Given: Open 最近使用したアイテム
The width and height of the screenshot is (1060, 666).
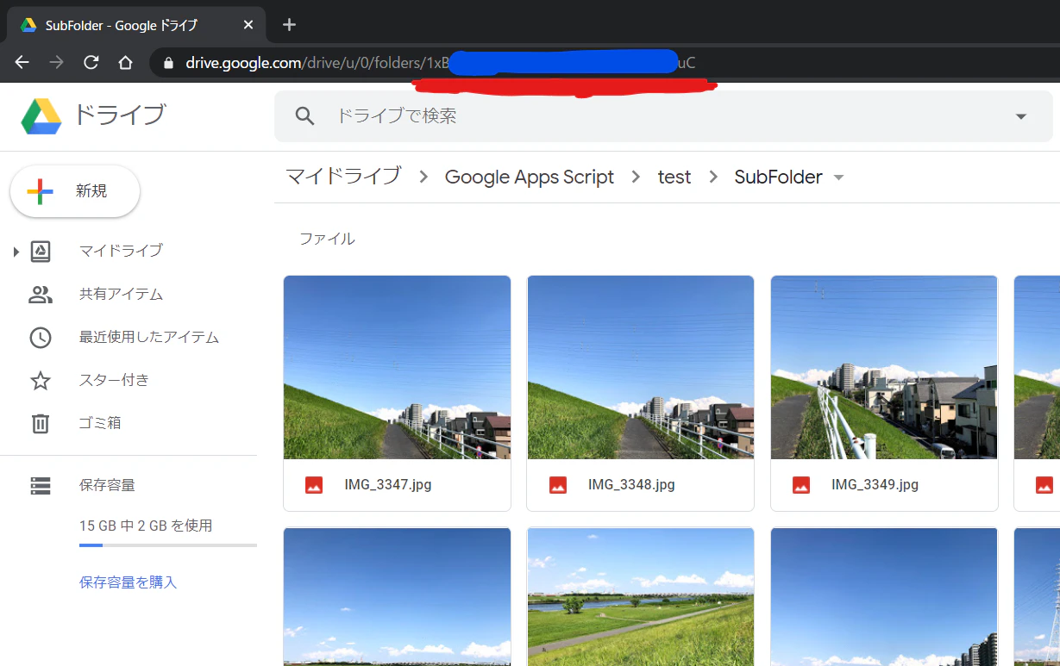Looking at the screenshot, I should point(149,337).
